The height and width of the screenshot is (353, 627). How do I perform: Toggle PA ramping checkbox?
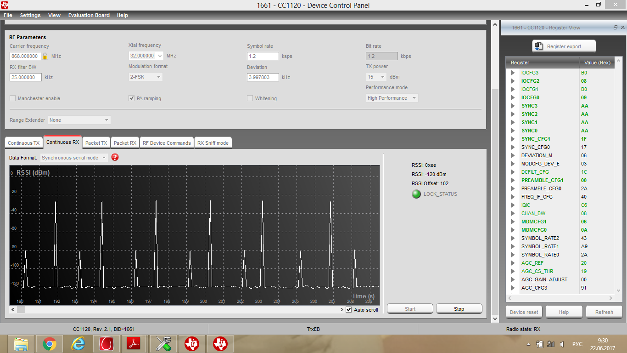(132, 98)
